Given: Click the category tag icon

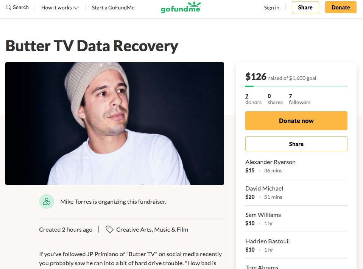Looking at the screenshot, I should click(x=109, y=229).
